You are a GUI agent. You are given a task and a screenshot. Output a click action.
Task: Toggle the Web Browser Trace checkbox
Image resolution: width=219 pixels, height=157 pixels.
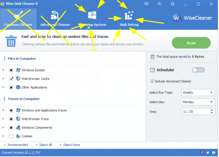(x=11, y=119)
